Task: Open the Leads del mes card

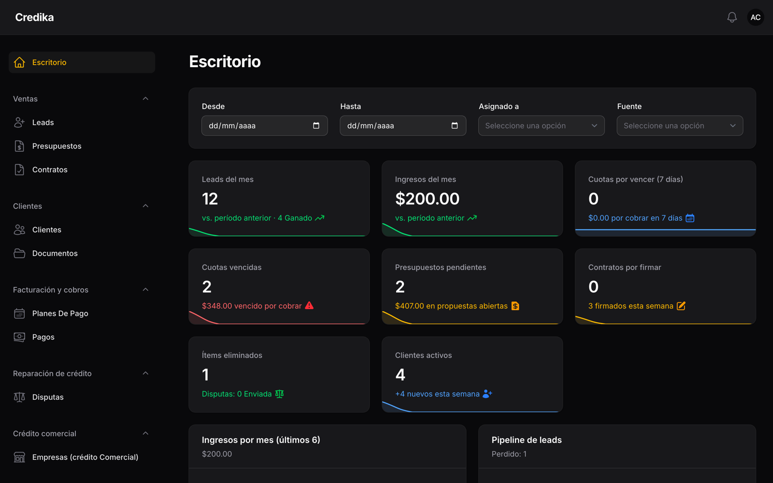Action: (x=279, y=199)
